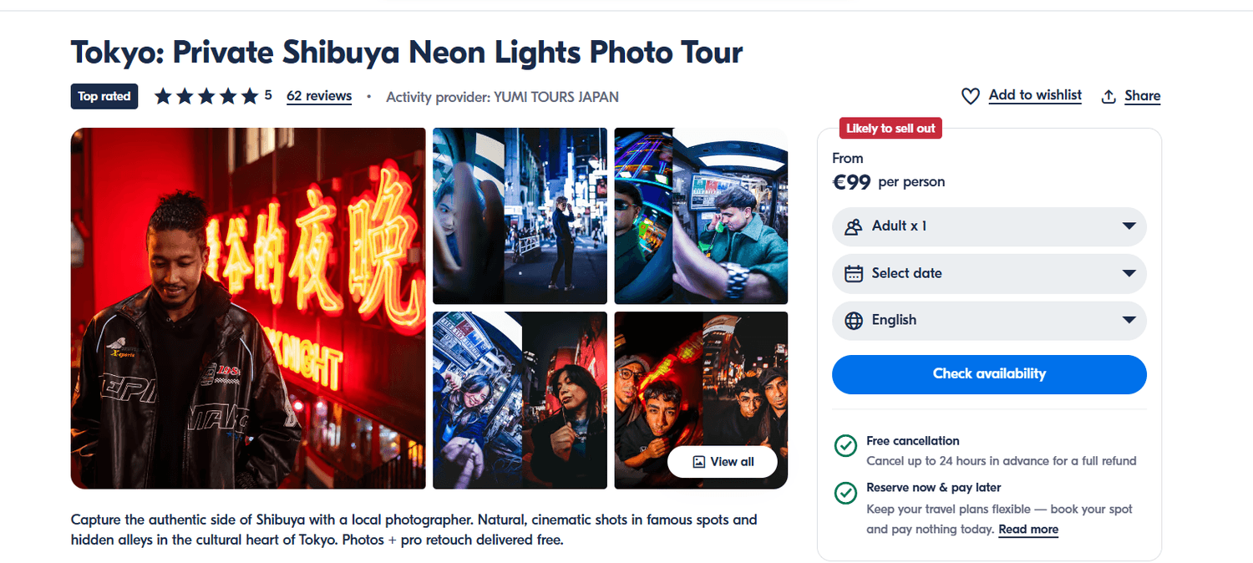This screenshot has width=1253, height=563.
Task: Expand the Adult x 1 participants dropdown
Action: [1129, 226]
